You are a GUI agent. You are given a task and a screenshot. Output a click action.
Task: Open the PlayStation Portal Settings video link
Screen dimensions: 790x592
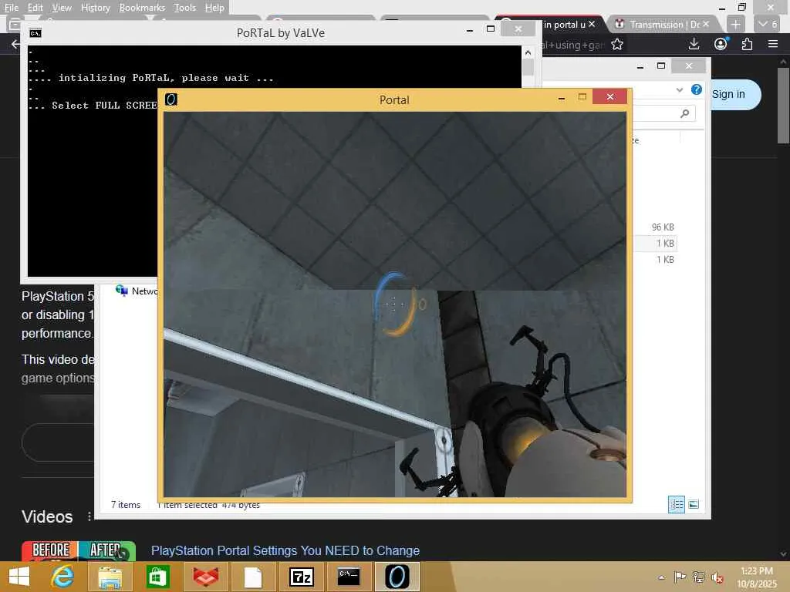point(285,550)
